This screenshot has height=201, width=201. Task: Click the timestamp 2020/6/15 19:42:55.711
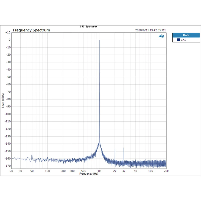(x=150, y=30)
